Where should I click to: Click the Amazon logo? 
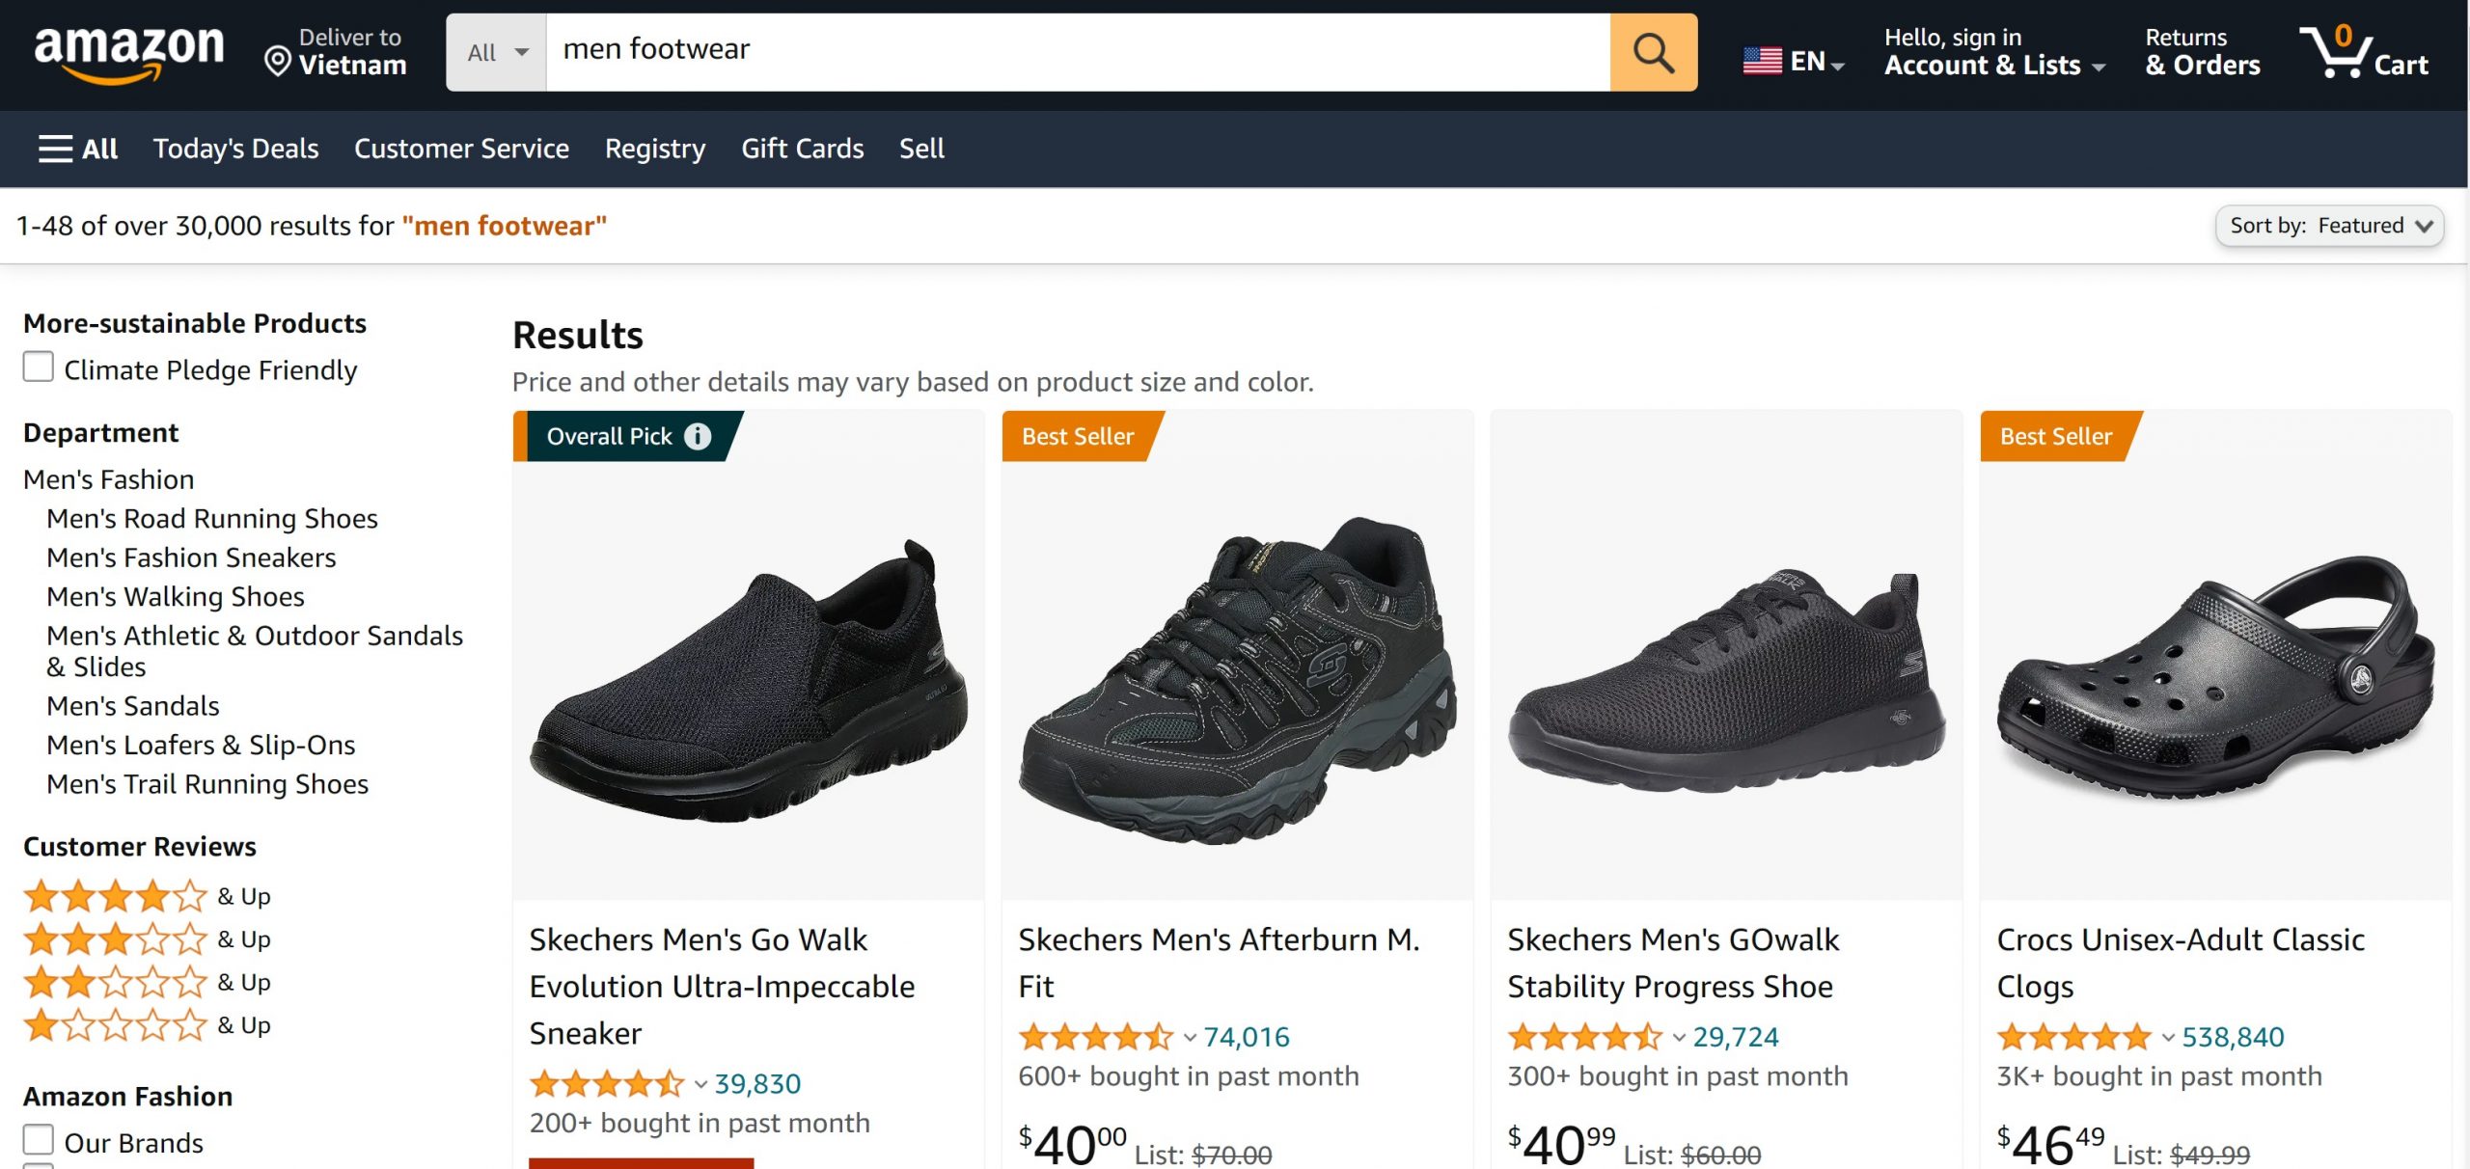pos(128,53)
